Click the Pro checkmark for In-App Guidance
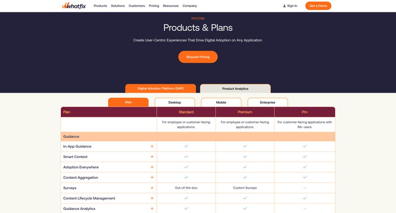Image resolution: width=396 pixels, height=213 pixels. click(x=305, y=146)
